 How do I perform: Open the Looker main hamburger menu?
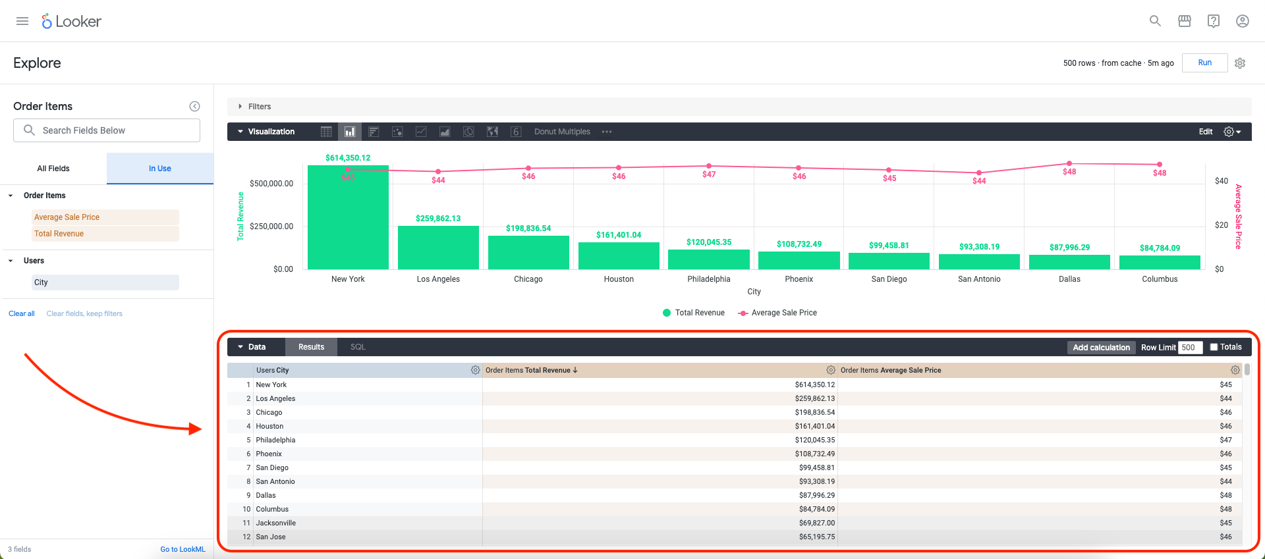[22, 21]
